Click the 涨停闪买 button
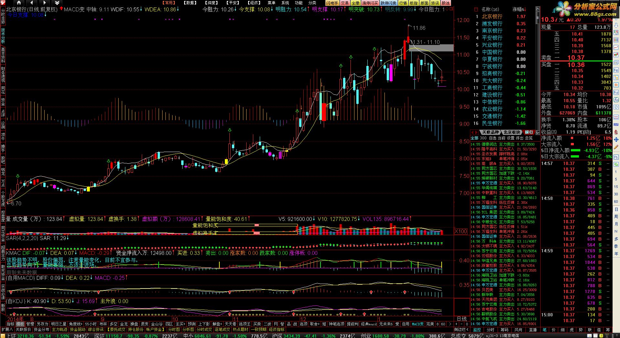Screen dimensions: 620x338 point(370,3)
